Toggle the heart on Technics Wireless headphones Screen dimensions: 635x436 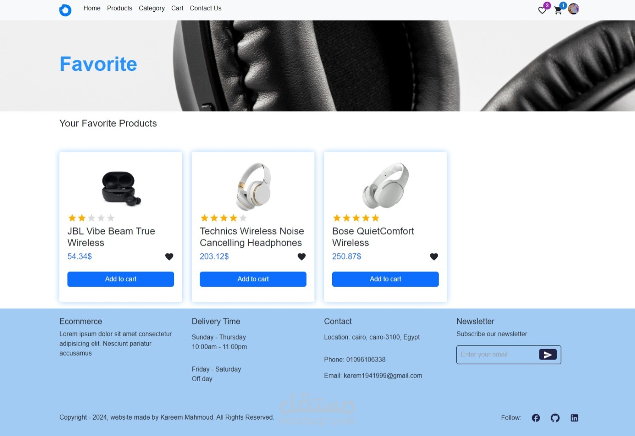click(301, 256)
